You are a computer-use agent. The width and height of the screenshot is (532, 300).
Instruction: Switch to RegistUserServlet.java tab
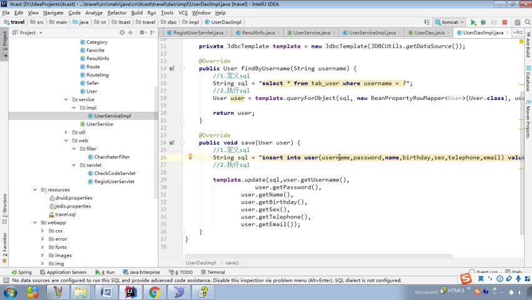tap(198, 32)
